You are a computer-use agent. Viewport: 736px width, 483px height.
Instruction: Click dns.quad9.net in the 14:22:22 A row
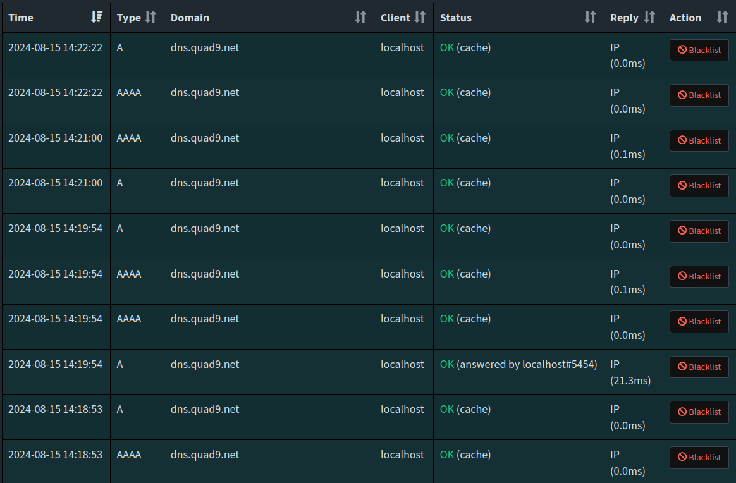205,47
